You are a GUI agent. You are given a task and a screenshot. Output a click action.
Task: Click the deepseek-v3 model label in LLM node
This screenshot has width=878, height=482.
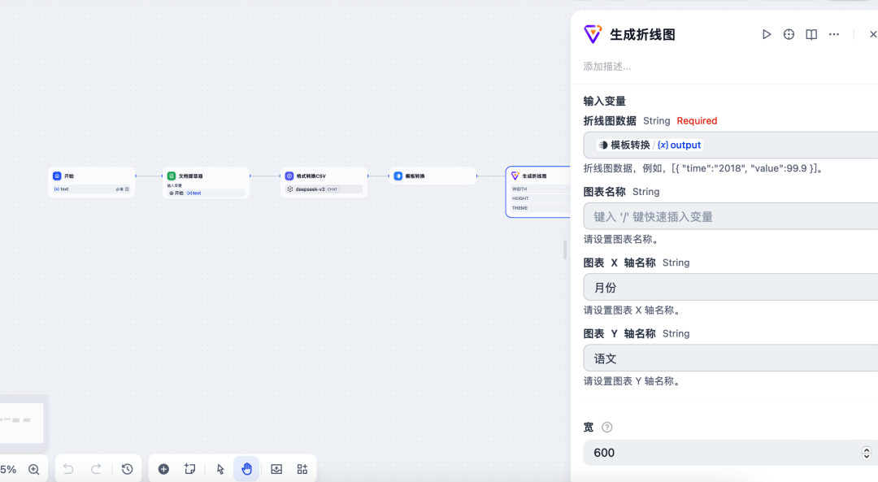point(310,189)
